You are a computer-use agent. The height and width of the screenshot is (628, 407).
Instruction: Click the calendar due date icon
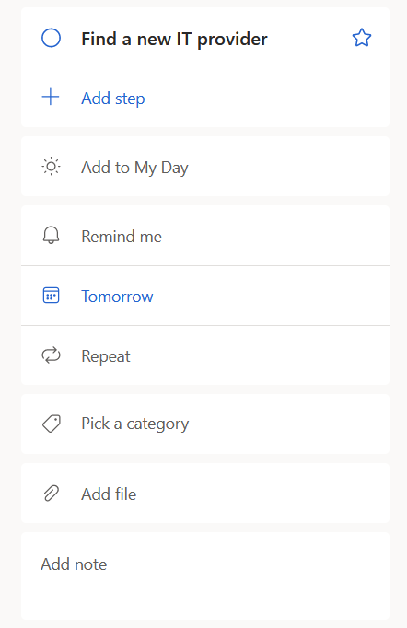coord(51,296)
